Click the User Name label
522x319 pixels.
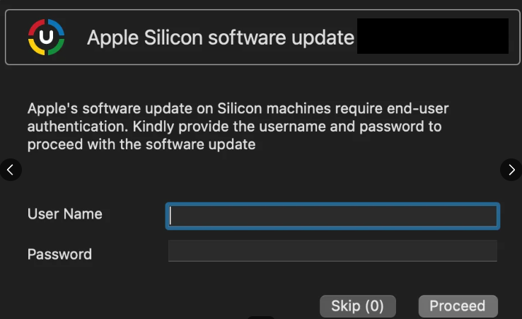coord(64,214)
